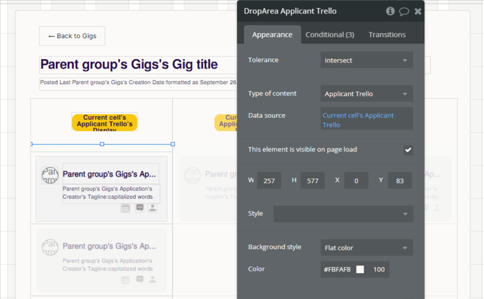Close the DropArea Applicant Trello panel
The width and height of the screenshot is (484, 299).
click(418, 11)
